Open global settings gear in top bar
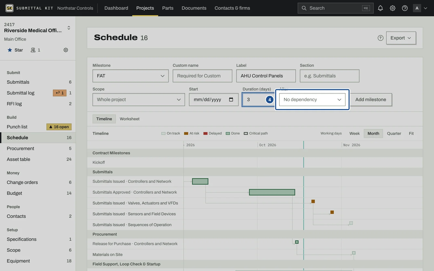The image size is (434, 271). click(392, 8)
